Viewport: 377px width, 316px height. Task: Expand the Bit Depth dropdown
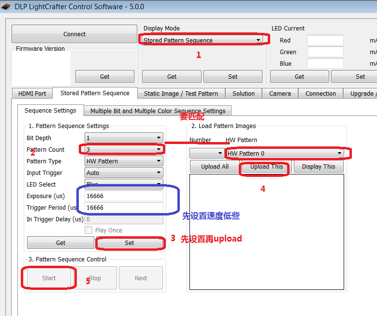[124, 138]
